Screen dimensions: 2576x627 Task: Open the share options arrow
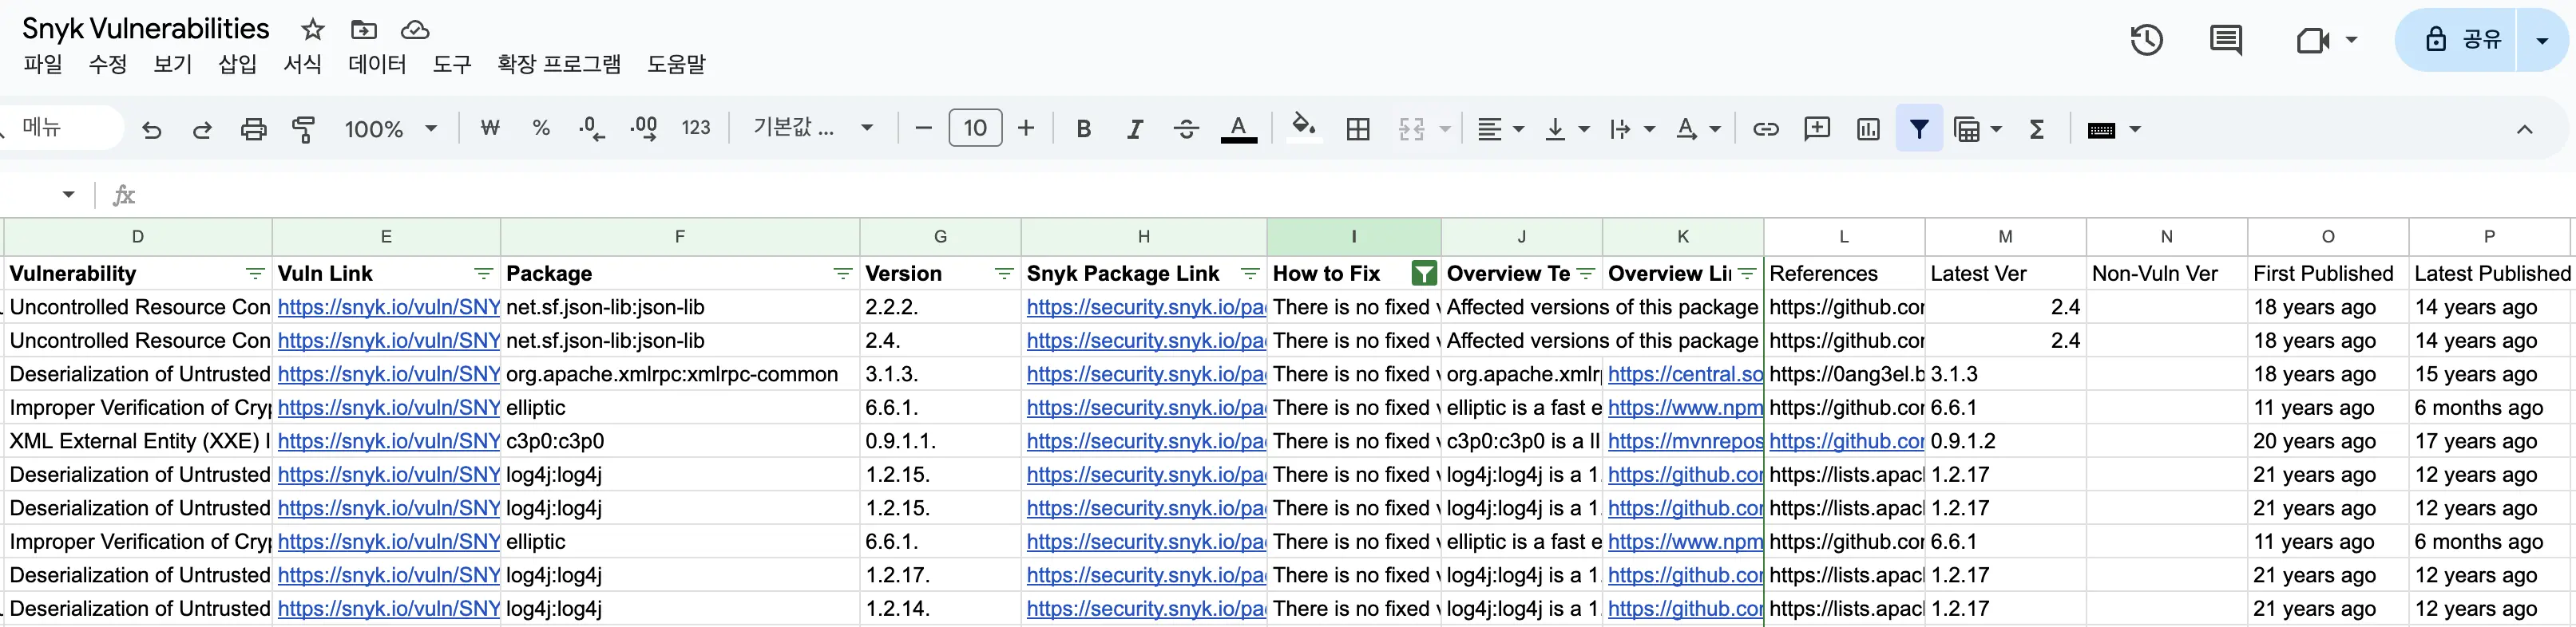coord(2542,40)
